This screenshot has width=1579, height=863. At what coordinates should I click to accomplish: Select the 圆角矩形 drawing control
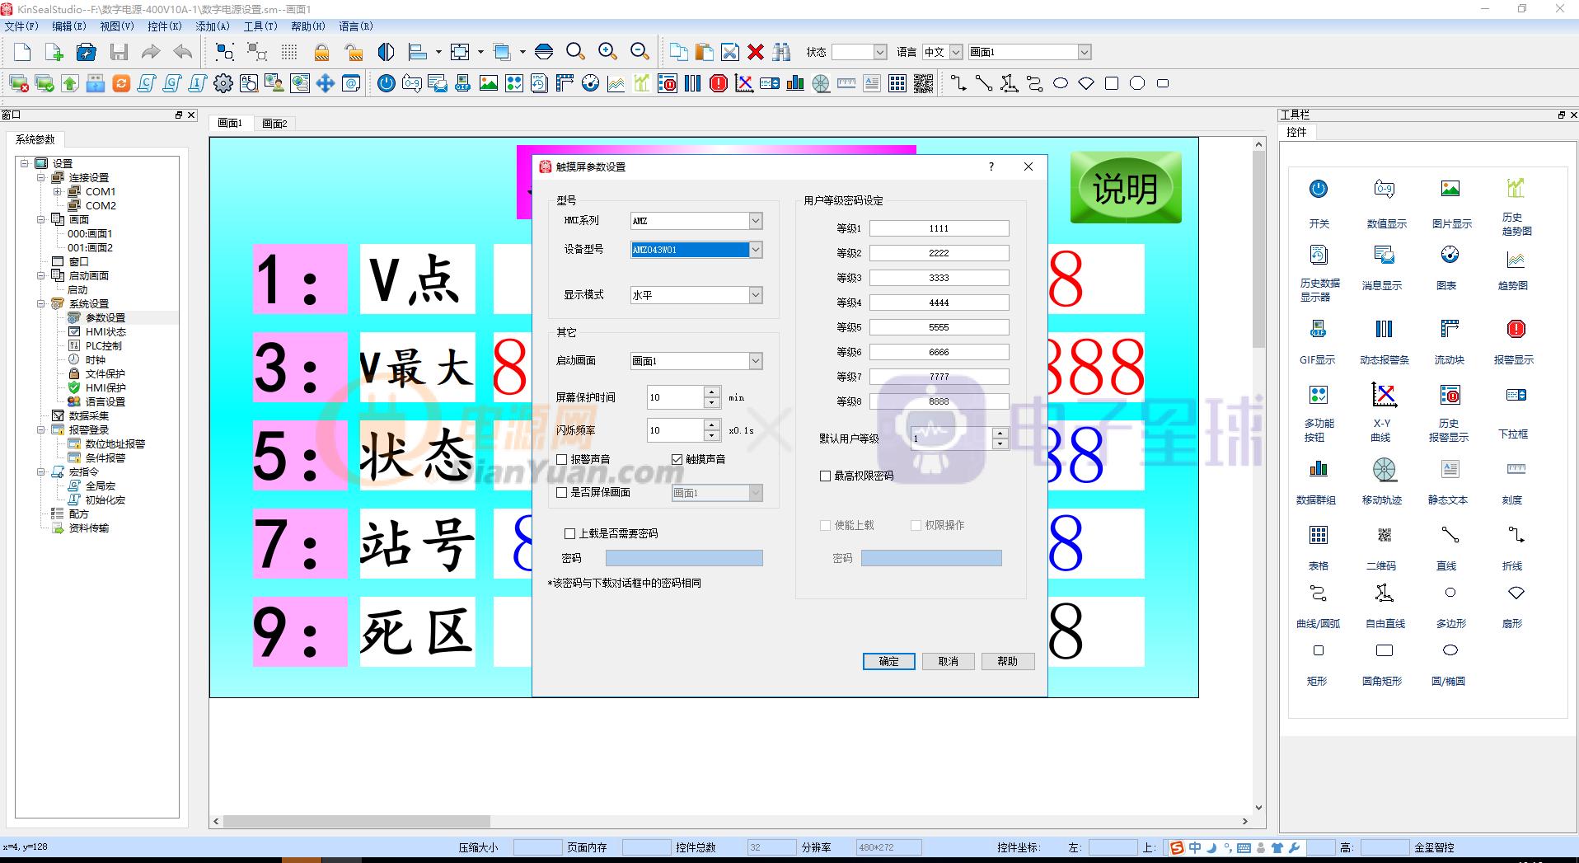[1383, 650]
